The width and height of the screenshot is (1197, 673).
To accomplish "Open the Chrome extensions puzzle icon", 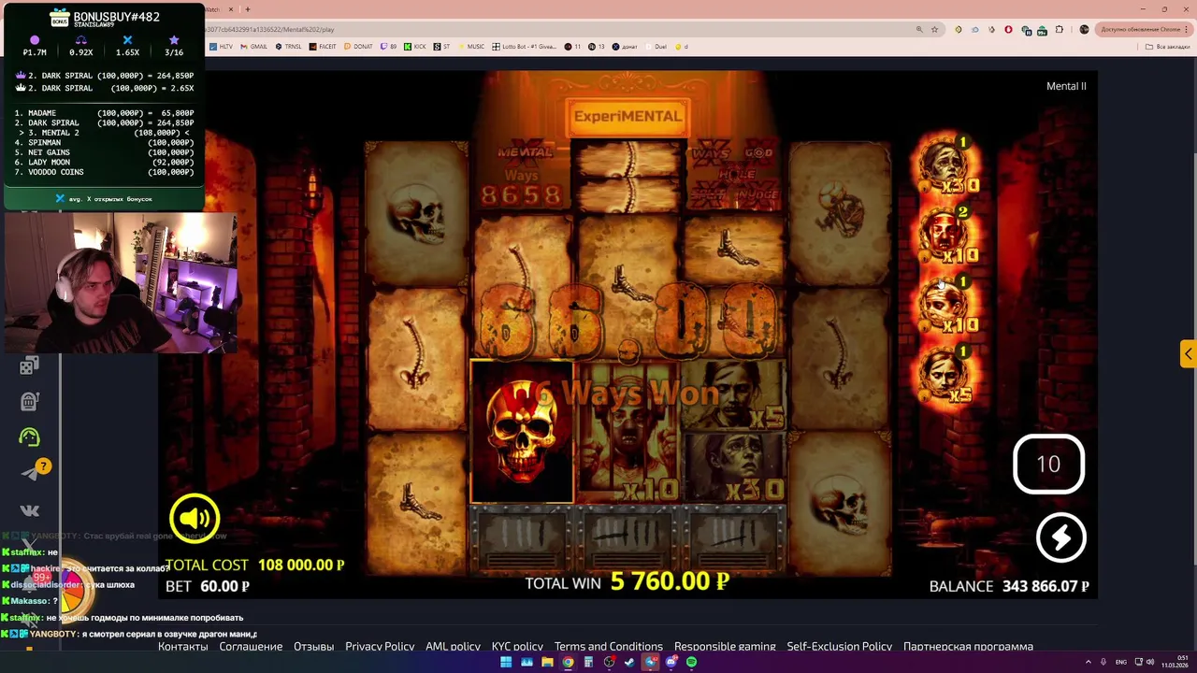I will coord(1059,29).
